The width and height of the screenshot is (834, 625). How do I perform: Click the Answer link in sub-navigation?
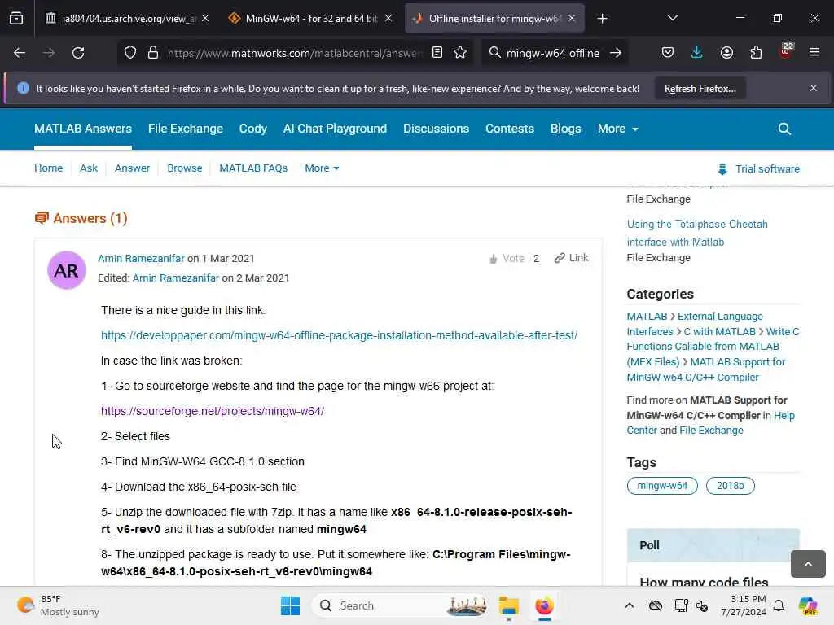click(x=132, y=168)
